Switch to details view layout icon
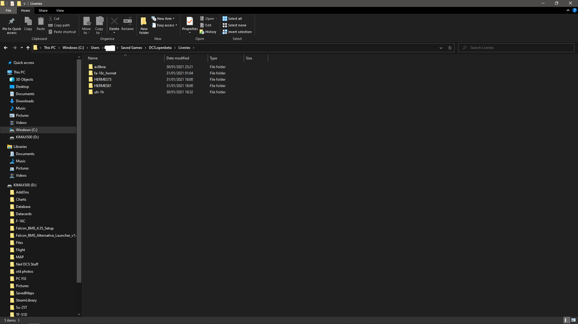The width and height of the screenshot is (578, 324). point(566,321)
